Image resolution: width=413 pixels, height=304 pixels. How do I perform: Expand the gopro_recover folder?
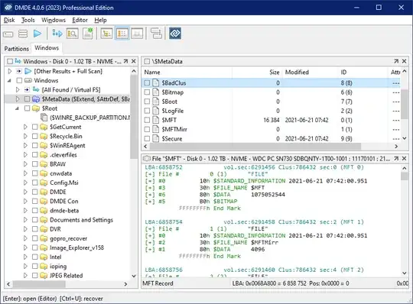point(25,238)
